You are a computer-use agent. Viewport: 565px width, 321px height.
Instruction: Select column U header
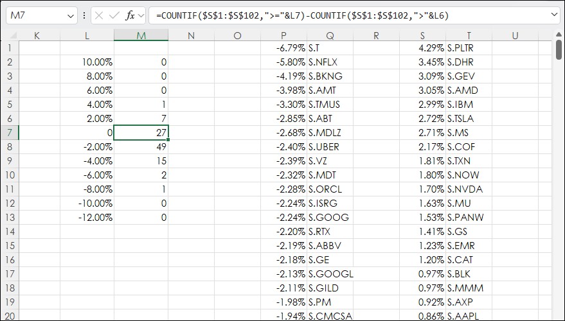(515, 35)
